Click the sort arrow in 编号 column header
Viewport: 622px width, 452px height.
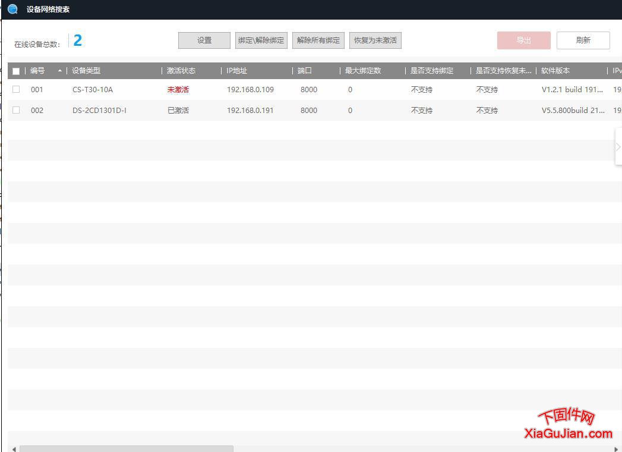point(59,71)
